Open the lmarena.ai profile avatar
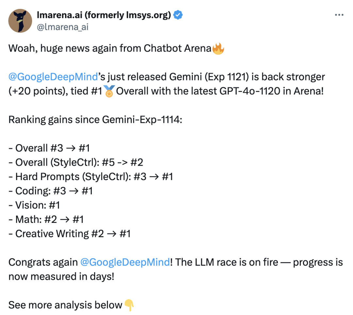Viewport: 353px width, 315px height. pos(20,21)
